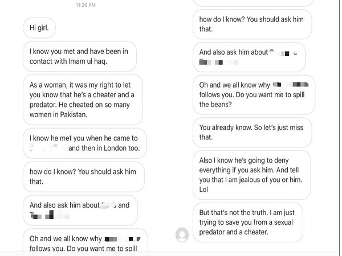Click message about him denying everything
This screenshot has height=256, width=342.
pos(252,175)
